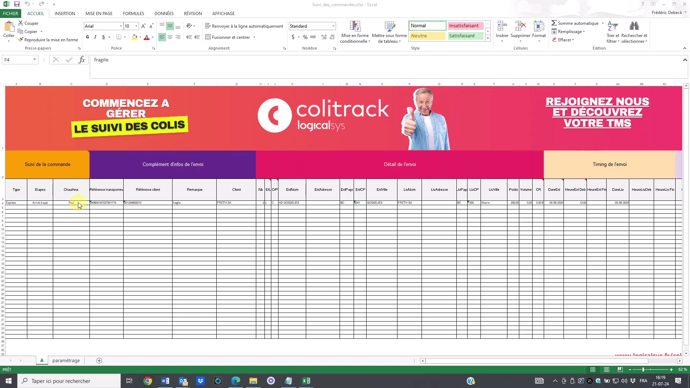Apply the Satisfaisant cell style
Image resolution: width=690 pixels, height=388 pixels.
[x=465, y=36]
